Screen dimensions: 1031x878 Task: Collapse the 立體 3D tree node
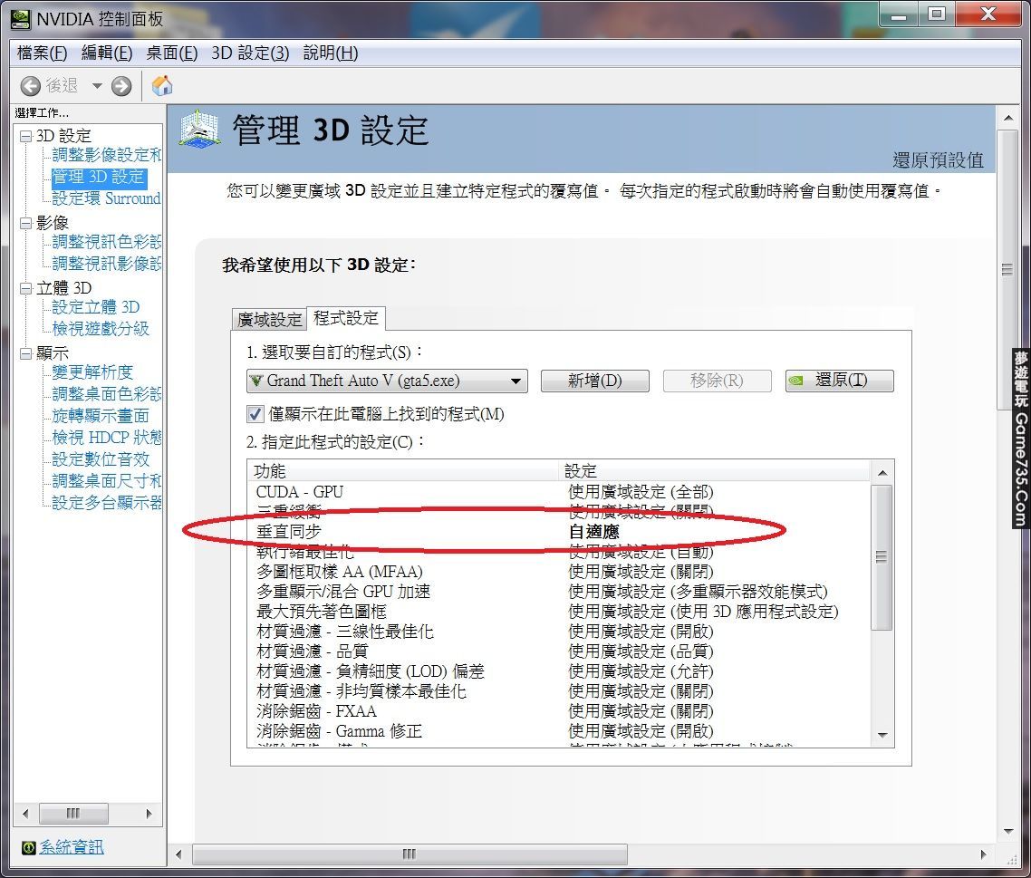click(x=25, y=288)
